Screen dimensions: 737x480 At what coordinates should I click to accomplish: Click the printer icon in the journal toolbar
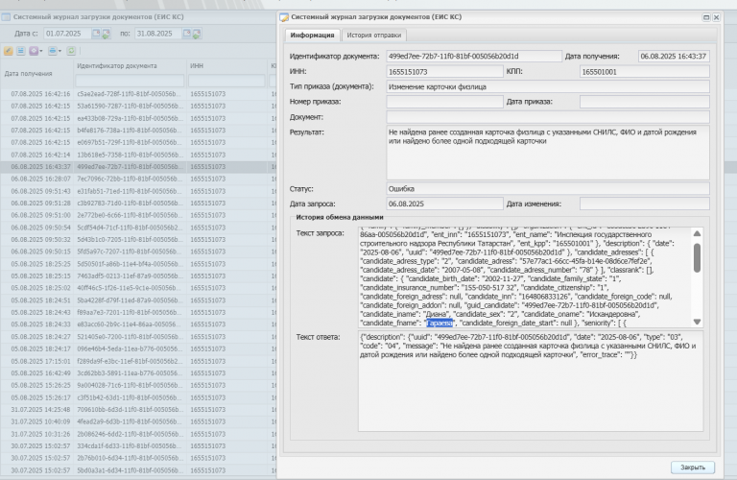52,51
